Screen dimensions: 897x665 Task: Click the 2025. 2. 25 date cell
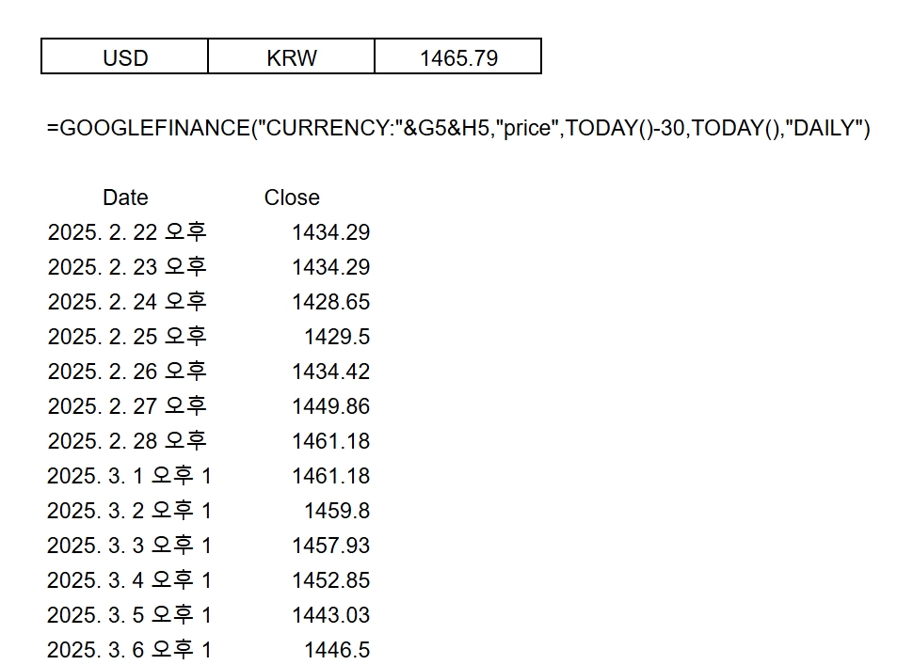(127, 337)
